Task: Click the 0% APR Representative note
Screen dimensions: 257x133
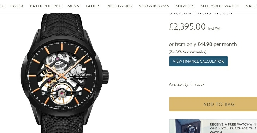Action: [188, 51]
